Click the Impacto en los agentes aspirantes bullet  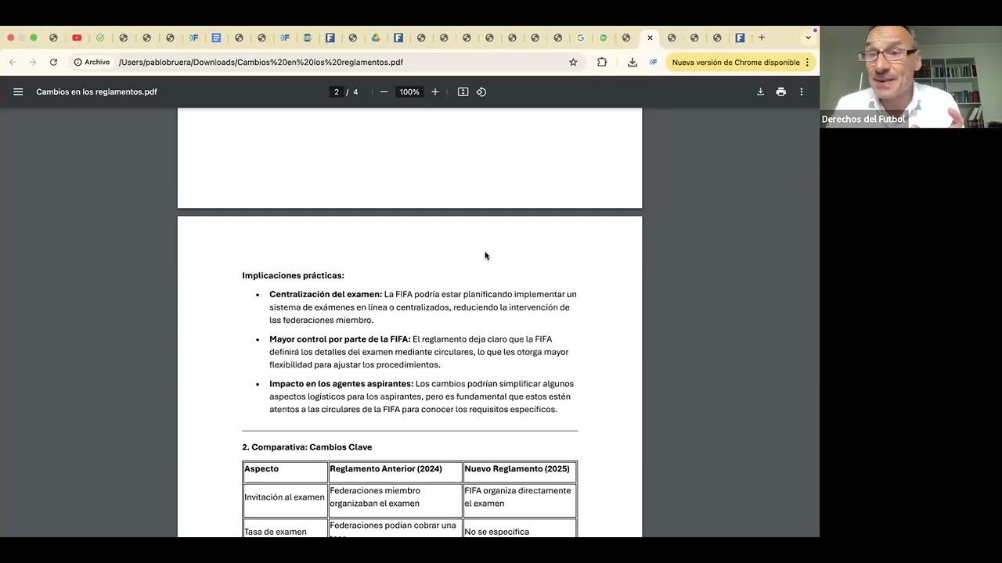pos(422,396)
